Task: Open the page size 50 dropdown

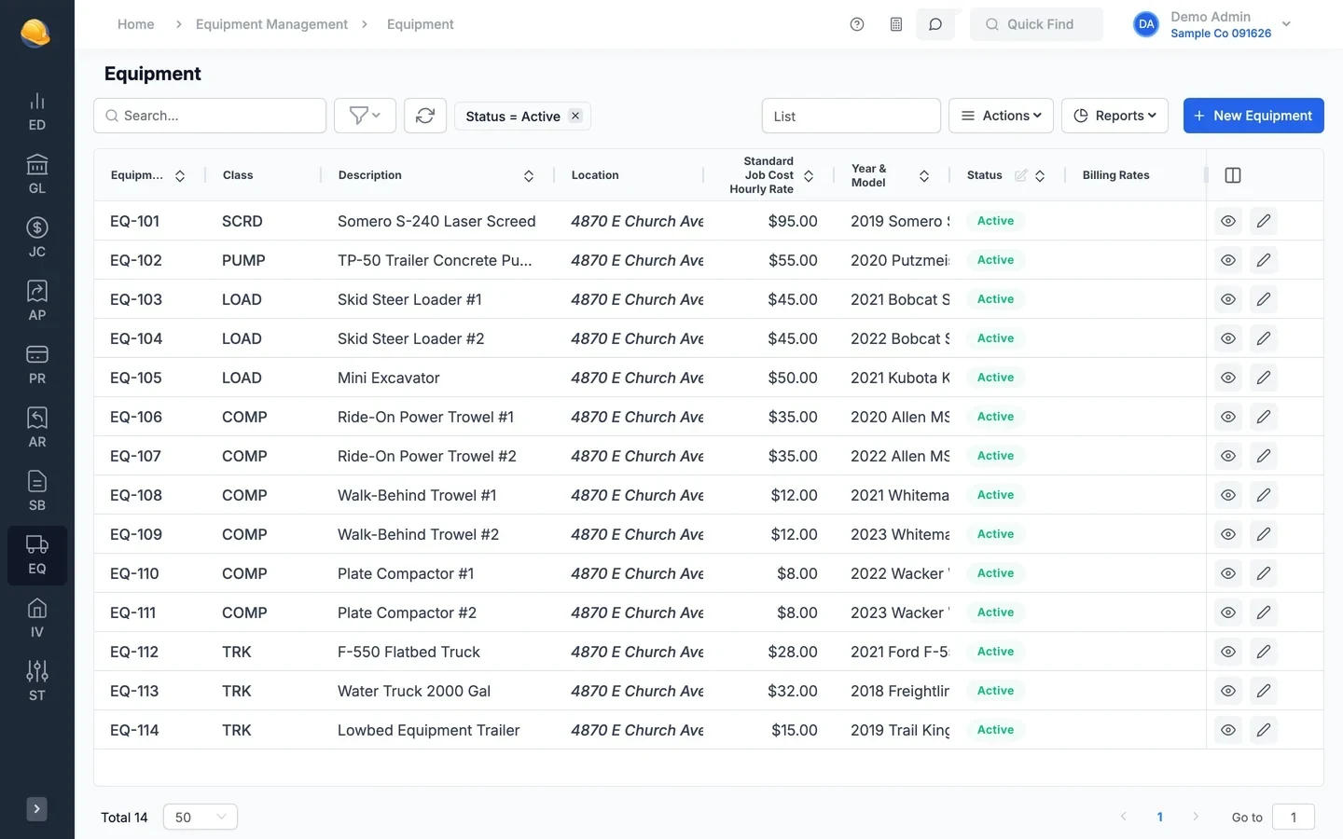Action: (x=201, y=817)
